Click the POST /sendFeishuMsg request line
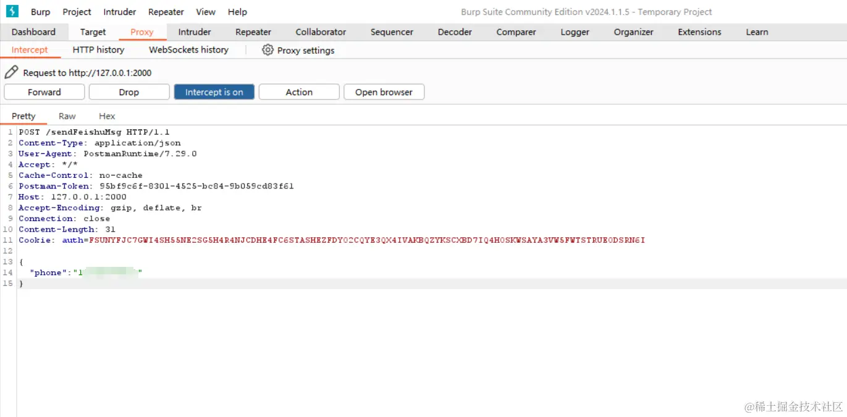This screenshot has height=417, width=847. pos(94,132)
